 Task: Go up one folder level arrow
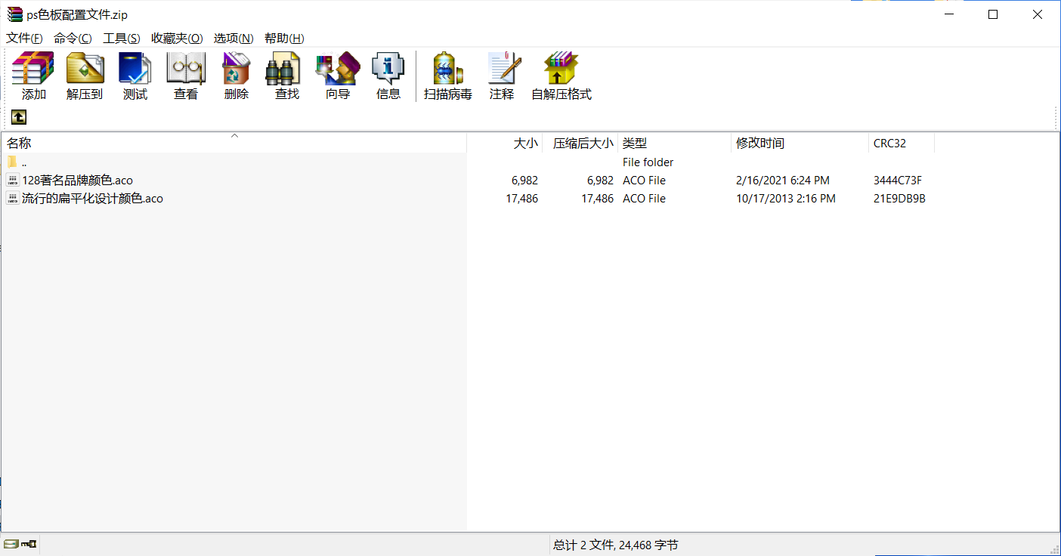point(19,117)
